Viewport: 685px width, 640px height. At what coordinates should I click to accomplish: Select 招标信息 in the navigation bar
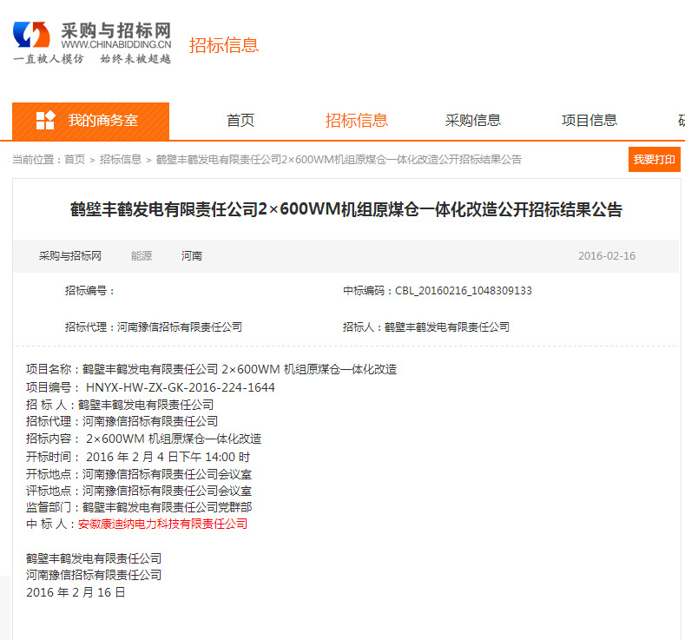(x=356, y=121)
